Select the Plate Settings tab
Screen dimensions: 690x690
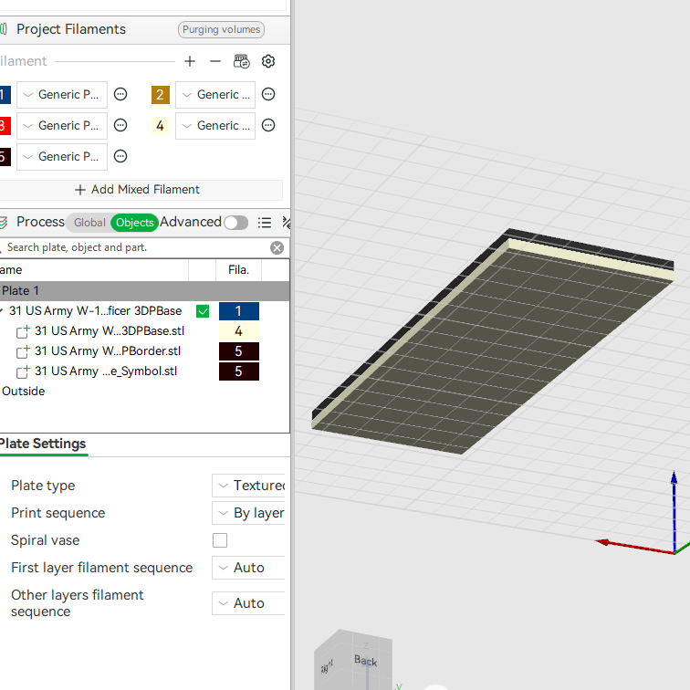[43, 444]
